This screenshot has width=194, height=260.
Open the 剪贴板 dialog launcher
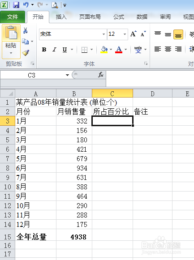(33, 64)
